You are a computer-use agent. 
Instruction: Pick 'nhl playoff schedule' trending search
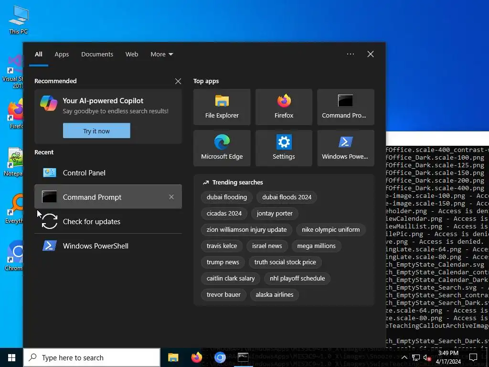(x=297, y=278)
